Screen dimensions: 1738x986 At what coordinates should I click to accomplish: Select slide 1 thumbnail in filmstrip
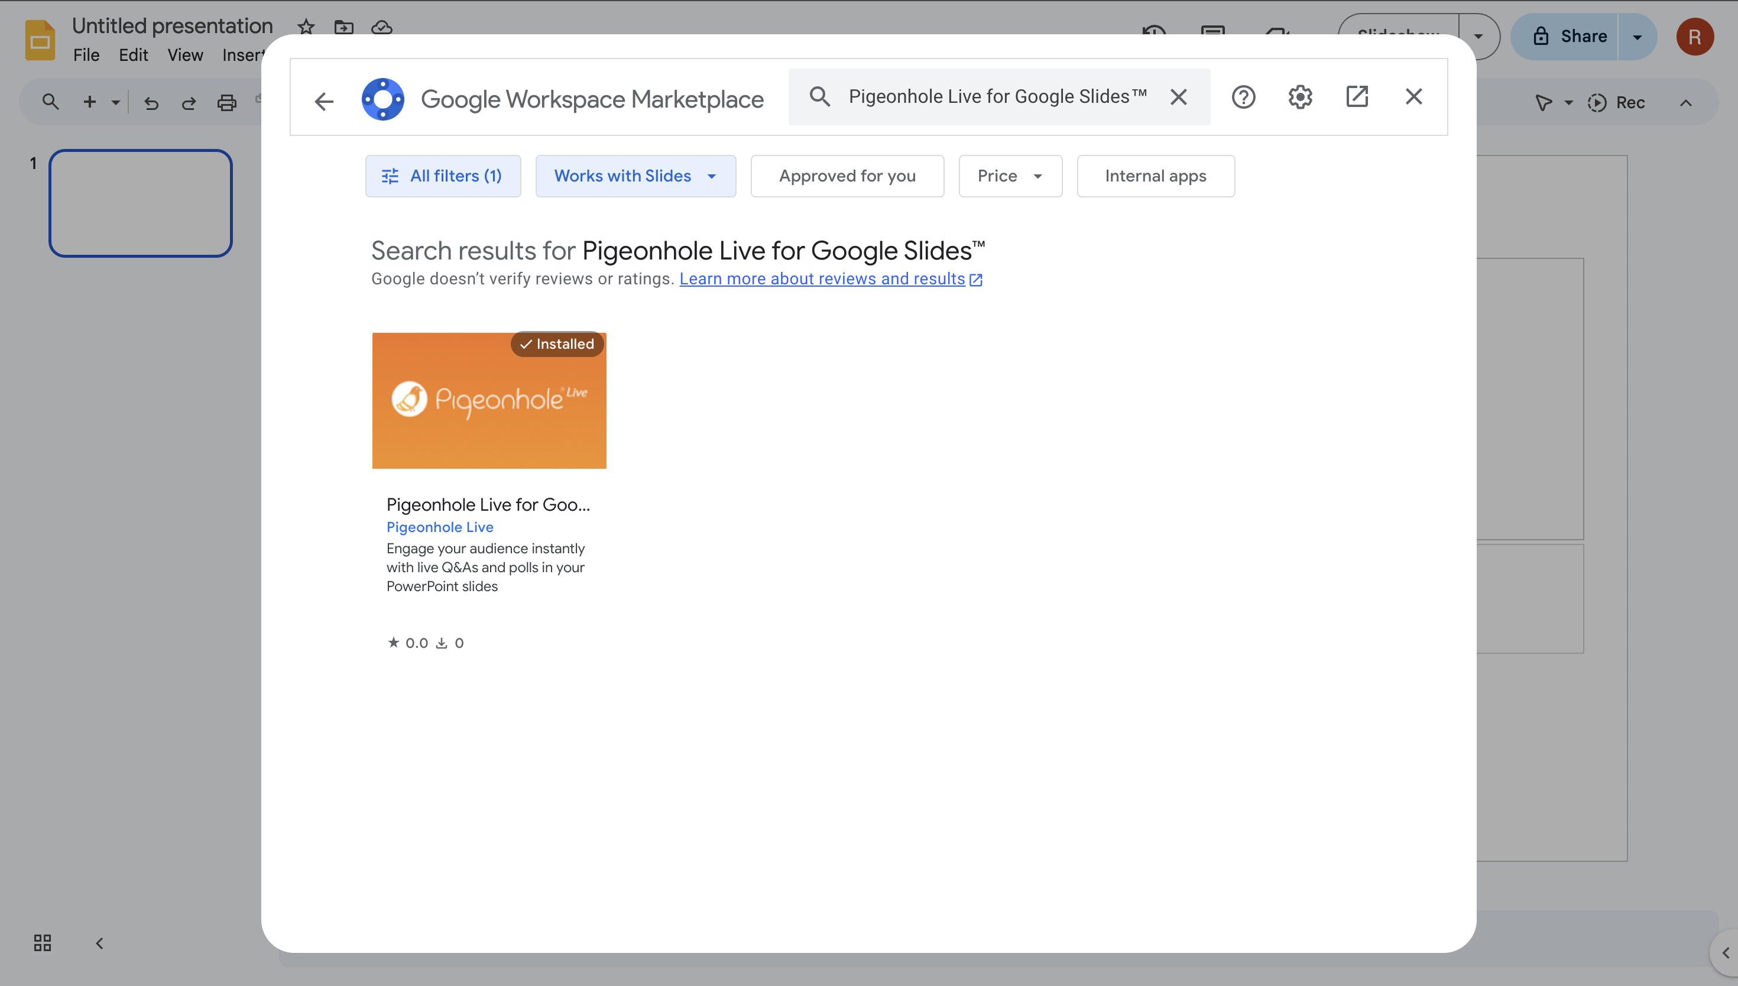[x=141, y=203]
